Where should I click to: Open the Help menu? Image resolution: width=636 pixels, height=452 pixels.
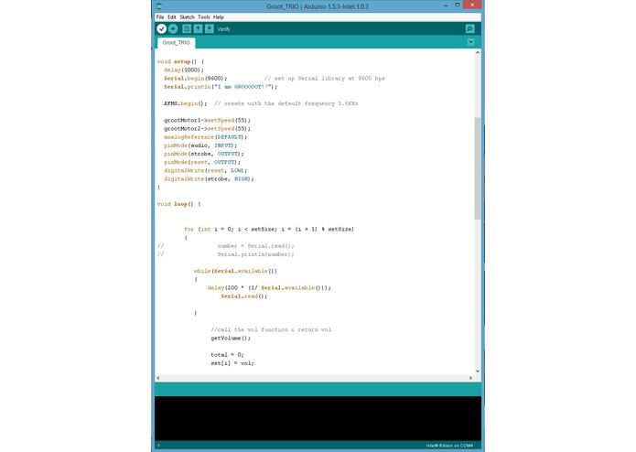pos(219,17)
